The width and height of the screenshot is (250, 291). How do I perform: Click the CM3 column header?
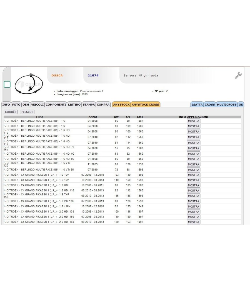tap(140, 117)
